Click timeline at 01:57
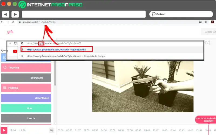Viewport: 216px width, 135px height. (x=78, y=130)
